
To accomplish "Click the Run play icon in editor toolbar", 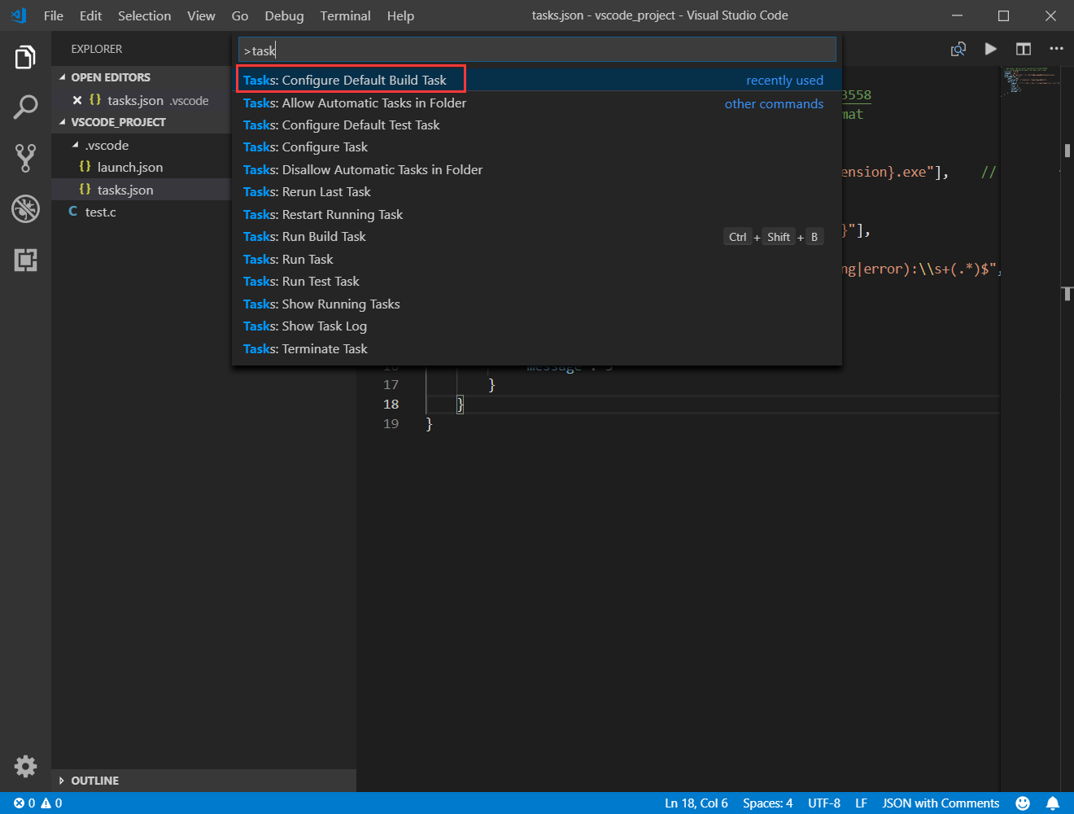I will click(x=990, y=49).
